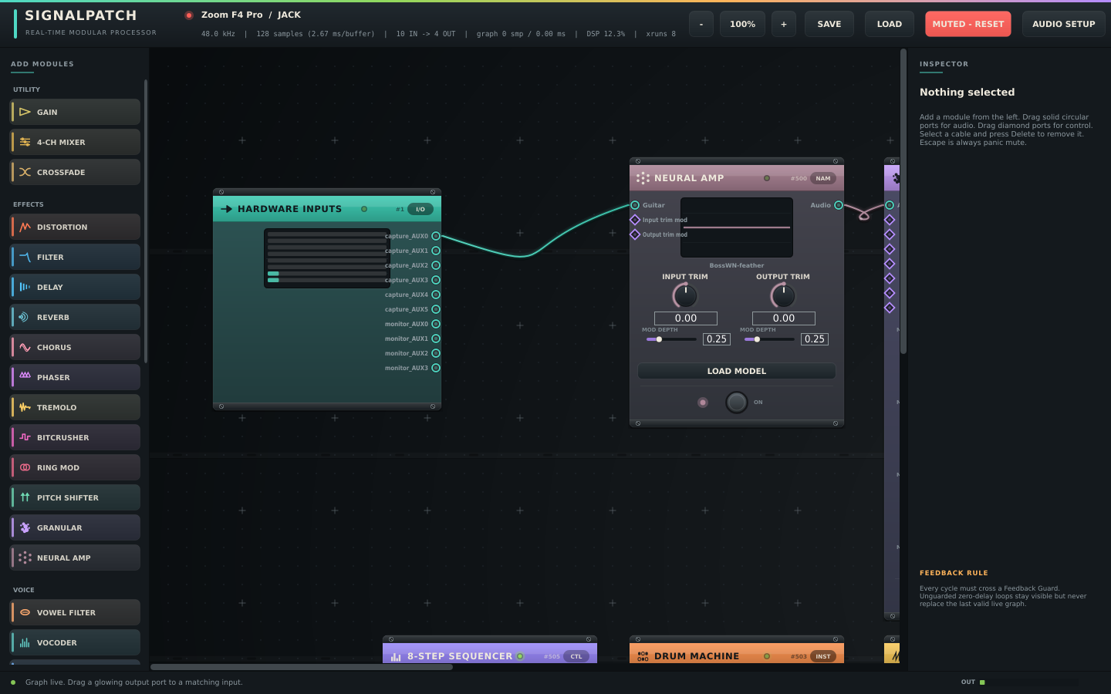Click the Output Trim knob
Viewport: 1111px width, 694px height.
(783, 295)
